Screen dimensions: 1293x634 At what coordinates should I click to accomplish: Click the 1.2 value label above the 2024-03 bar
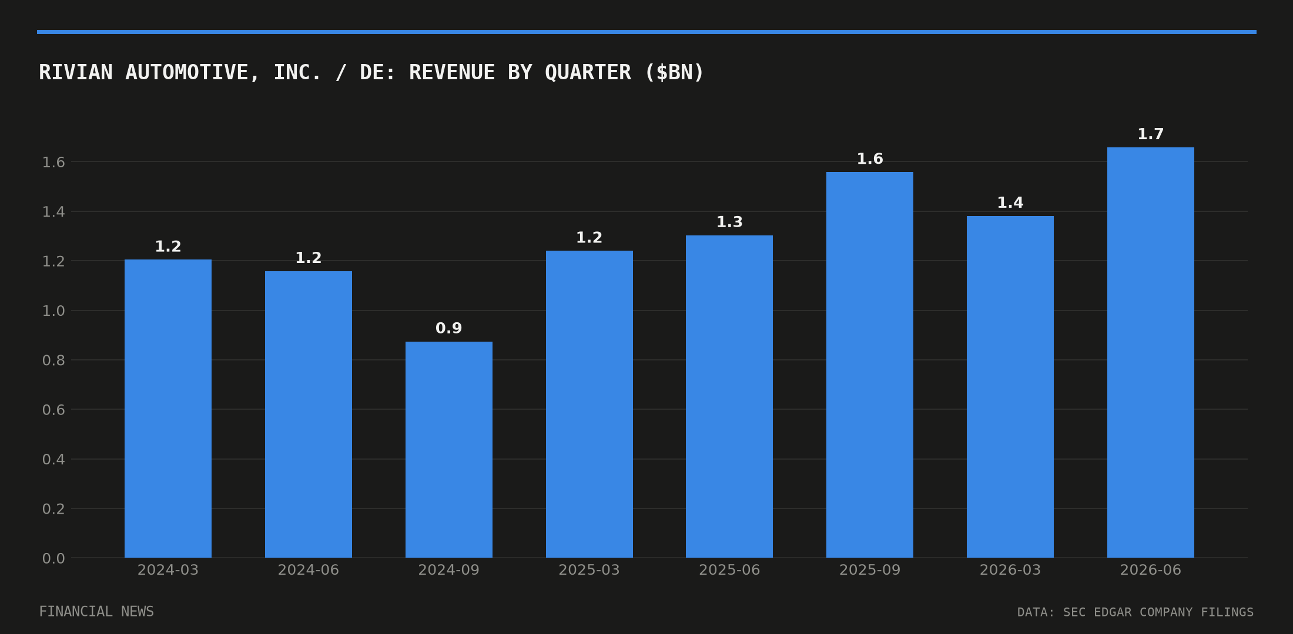click(x=168, y=247)
